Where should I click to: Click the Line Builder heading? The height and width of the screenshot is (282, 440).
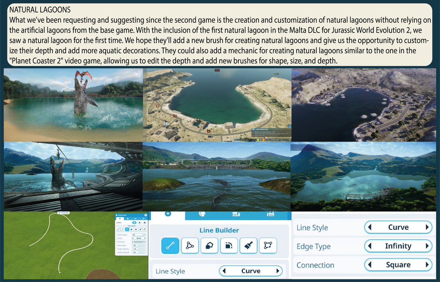click(219, 230)
